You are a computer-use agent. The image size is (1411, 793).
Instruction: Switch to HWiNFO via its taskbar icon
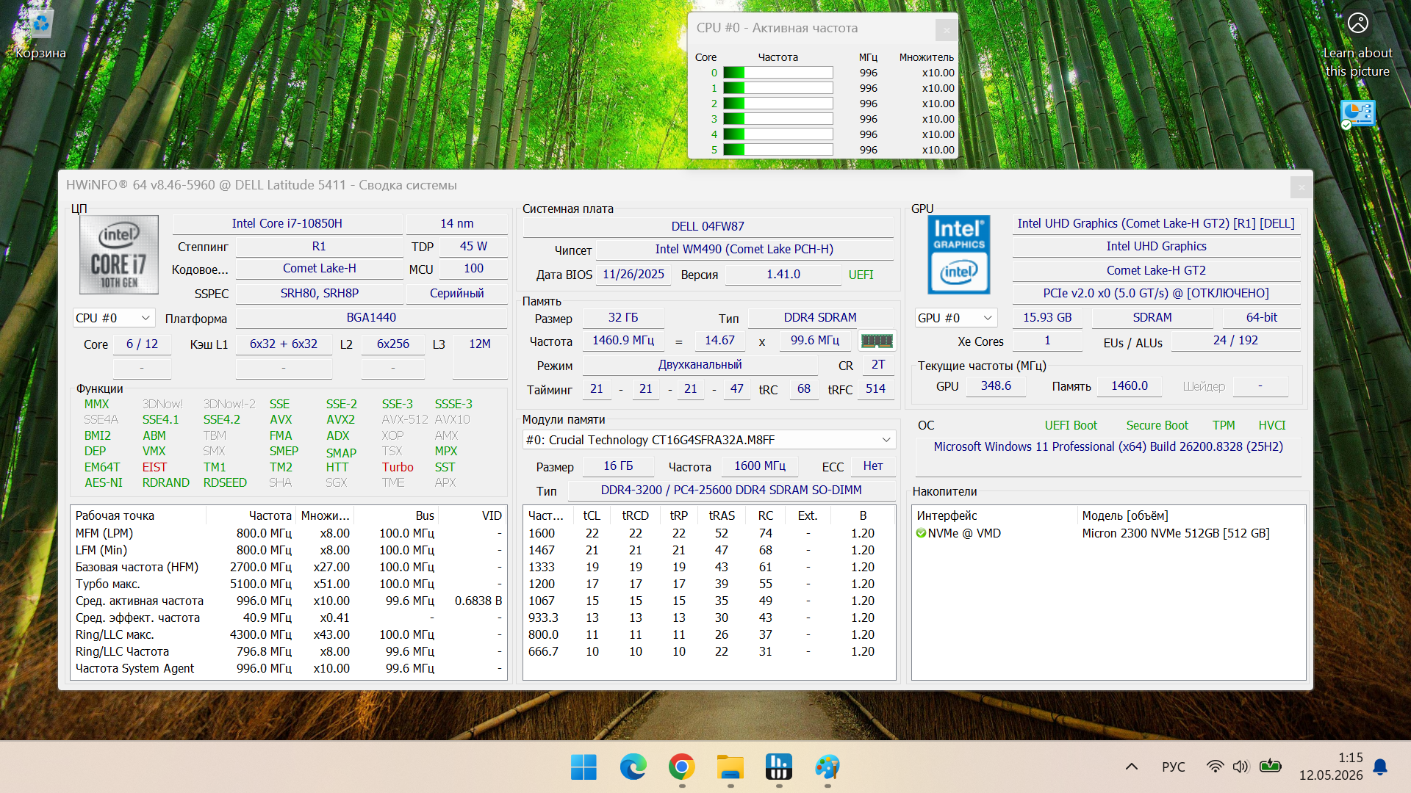779,767
